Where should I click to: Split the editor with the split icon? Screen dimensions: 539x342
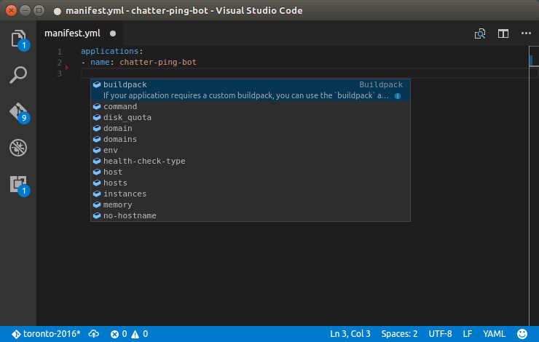(503, 33)
